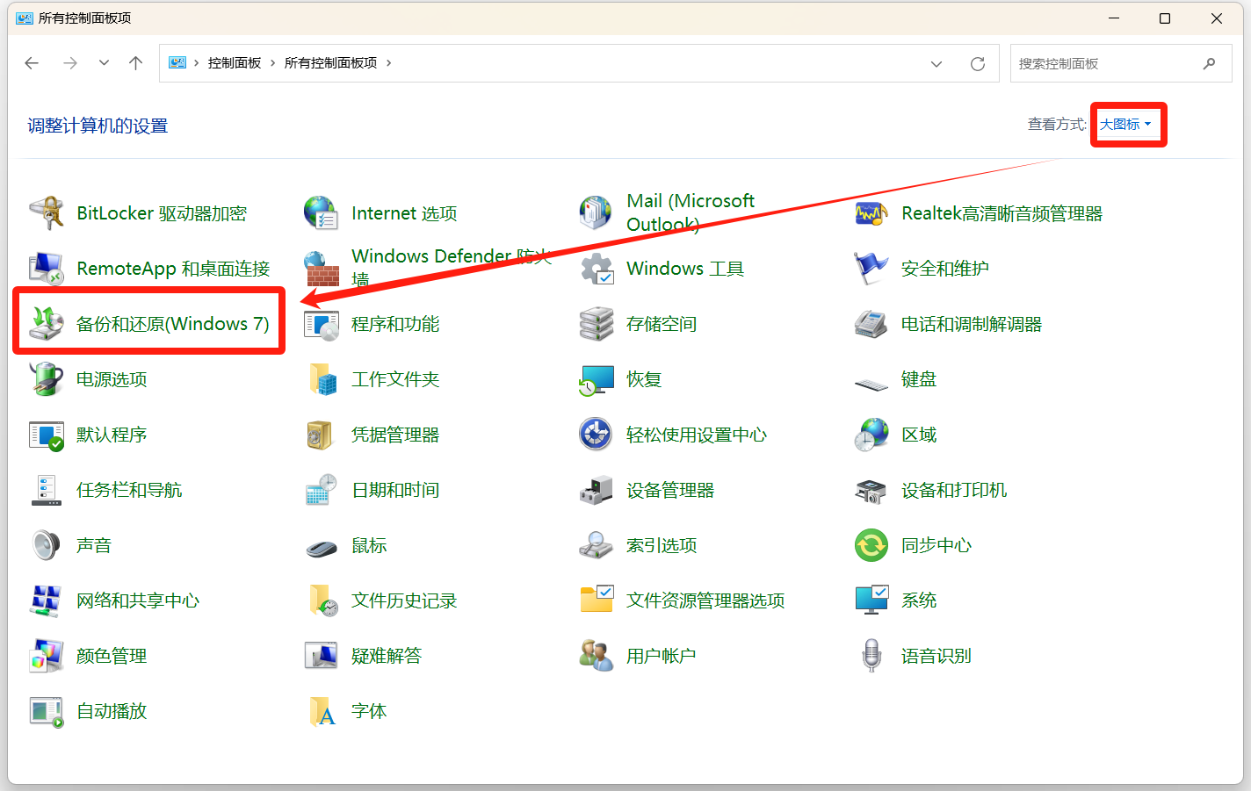Click the 备份和还原(Windows 7) icon

click(x=47, y=324)
